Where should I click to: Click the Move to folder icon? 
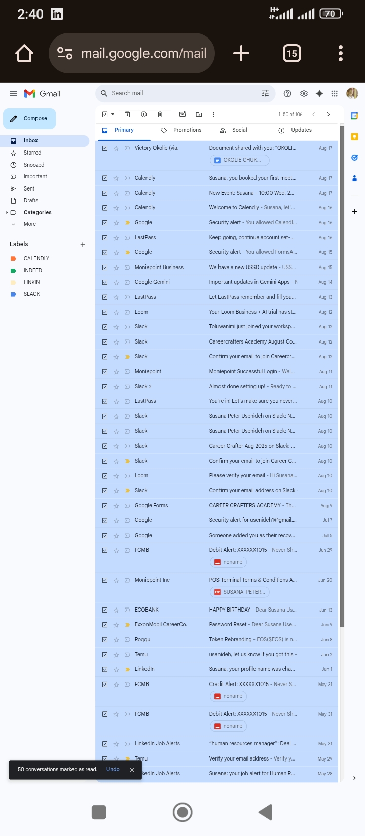click(x=199, y=115)
